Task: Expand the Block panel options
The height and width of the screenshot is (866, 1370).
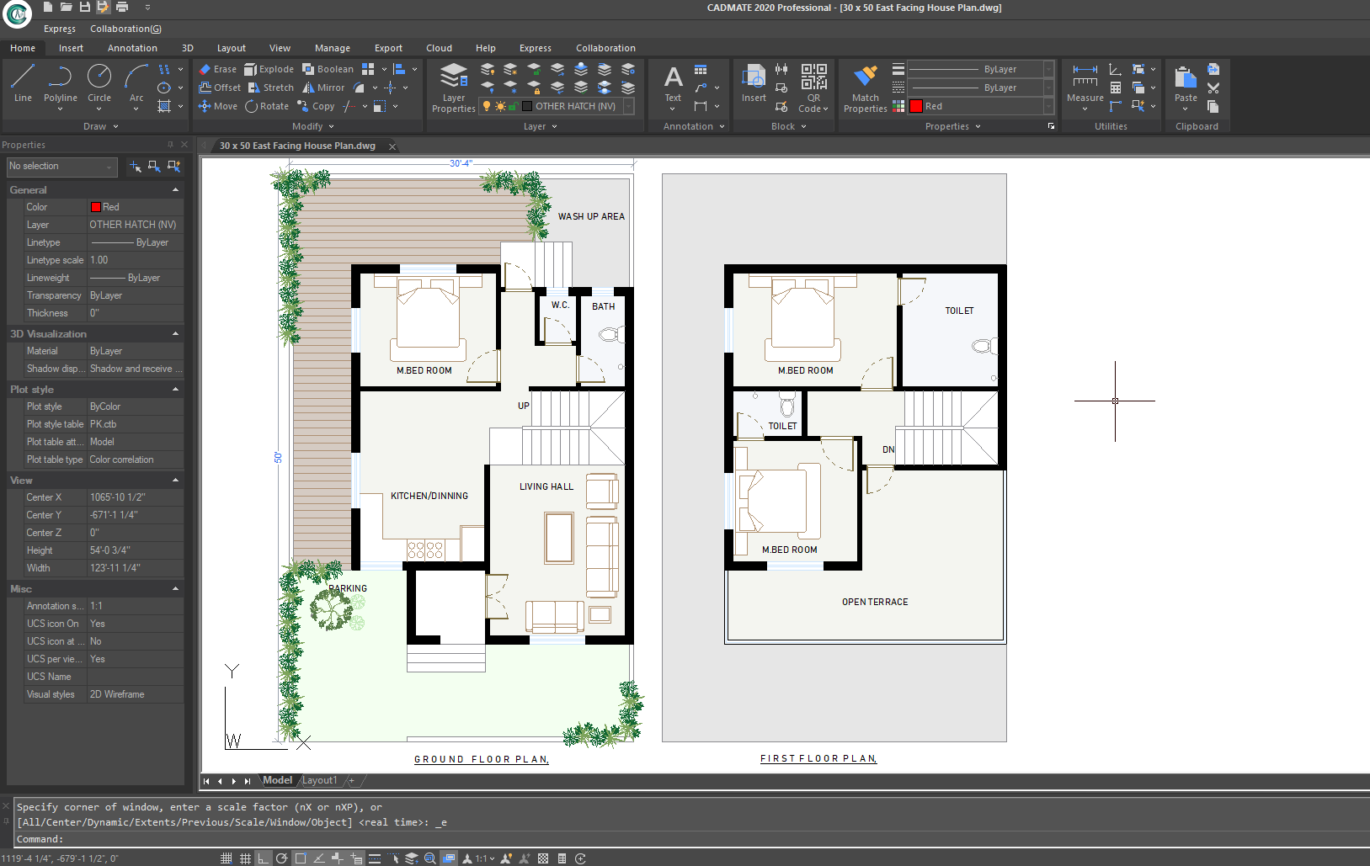Action: coord(789,126)
